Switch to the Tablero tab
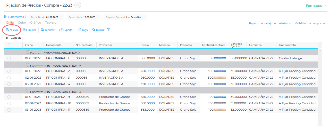This screenshot has height=126, width=330. point(51,23)
